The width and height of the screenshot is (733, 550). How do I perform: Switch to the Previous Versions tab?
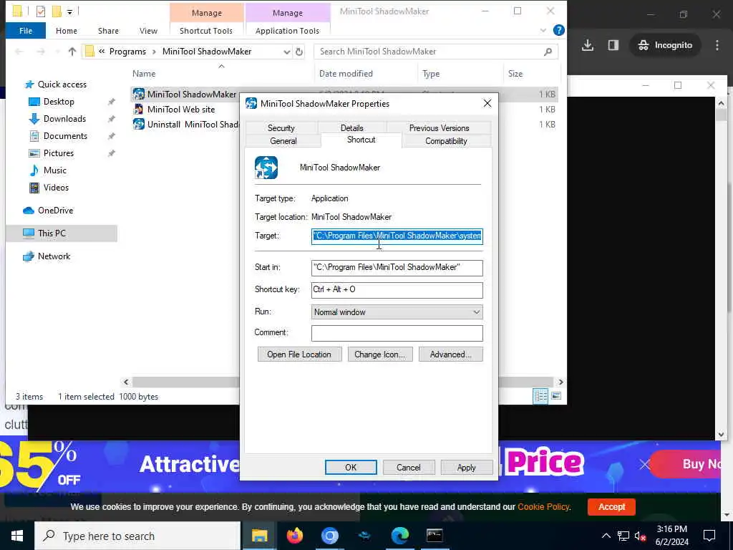click(439, 127)
